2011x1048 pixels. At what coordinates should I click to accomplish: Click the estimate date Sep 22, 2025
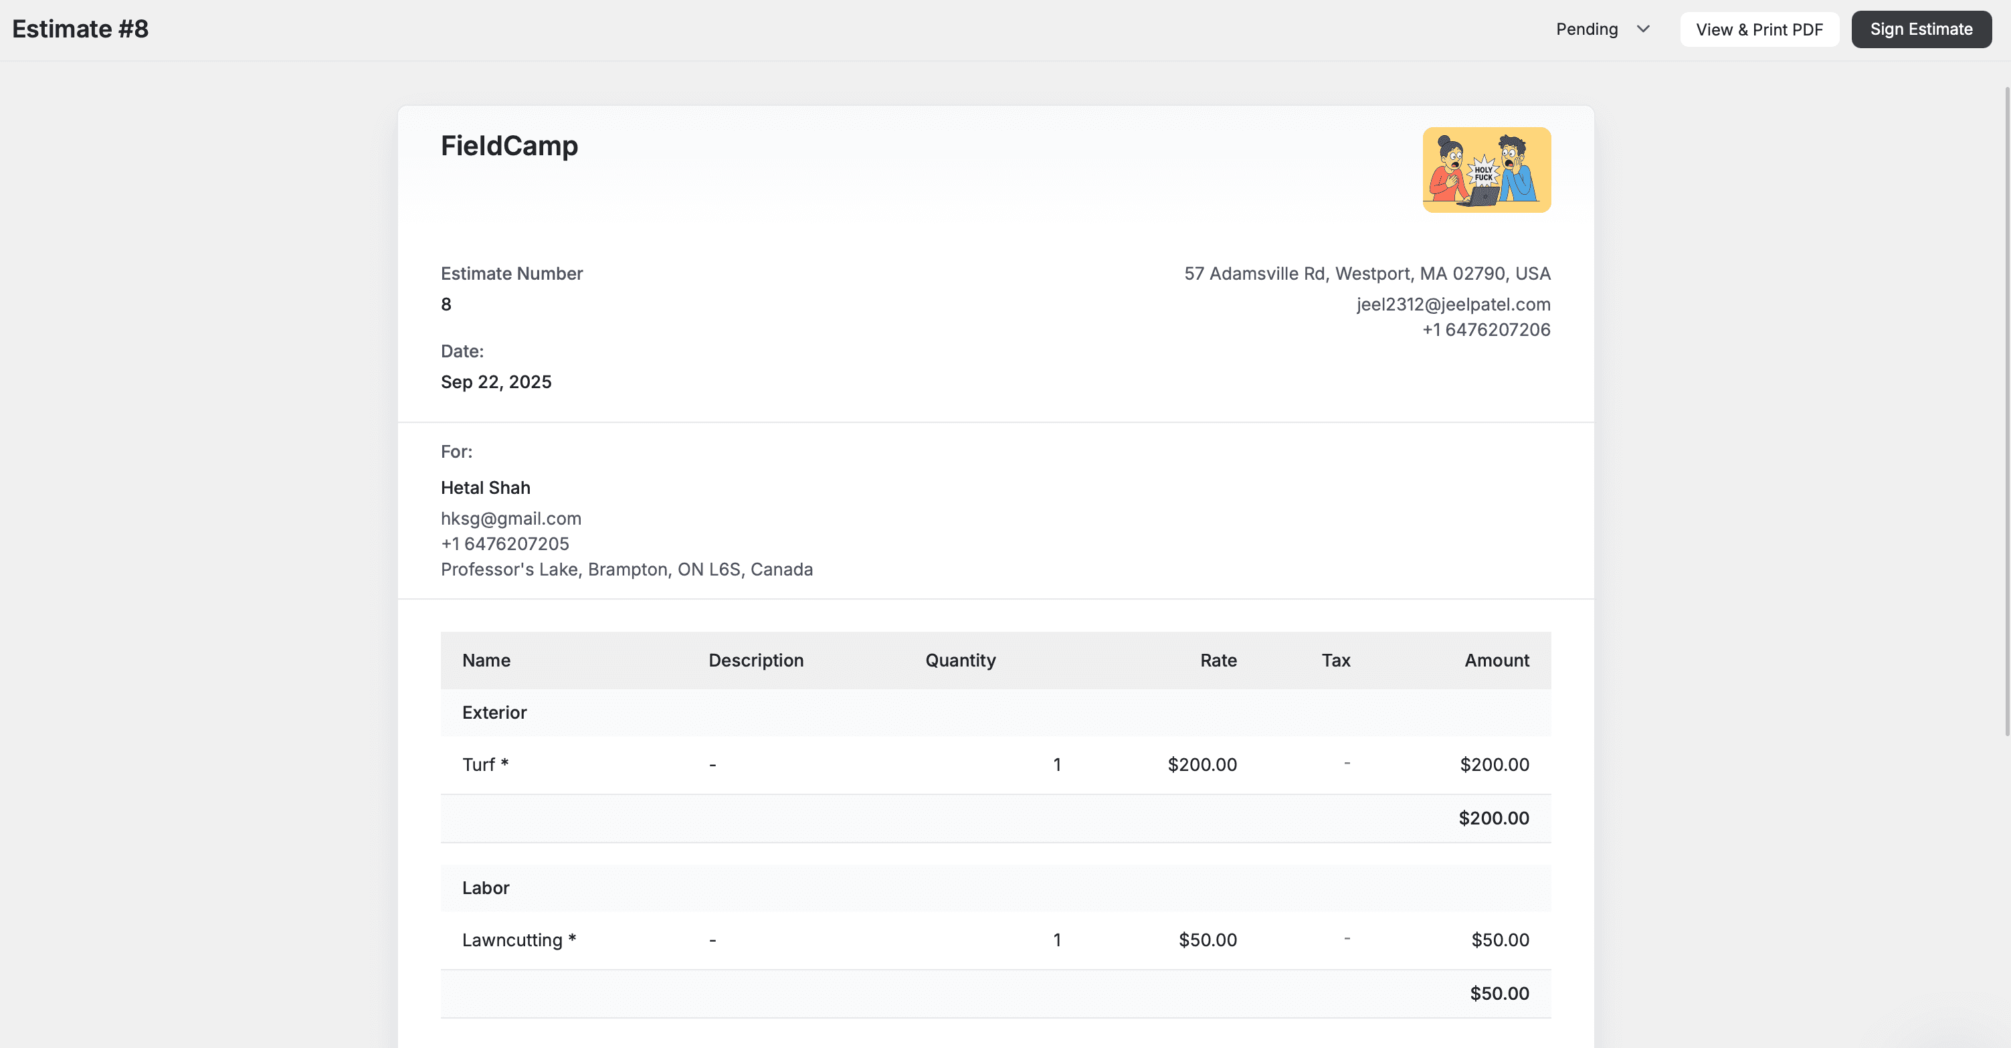click(x=496, y=382)
